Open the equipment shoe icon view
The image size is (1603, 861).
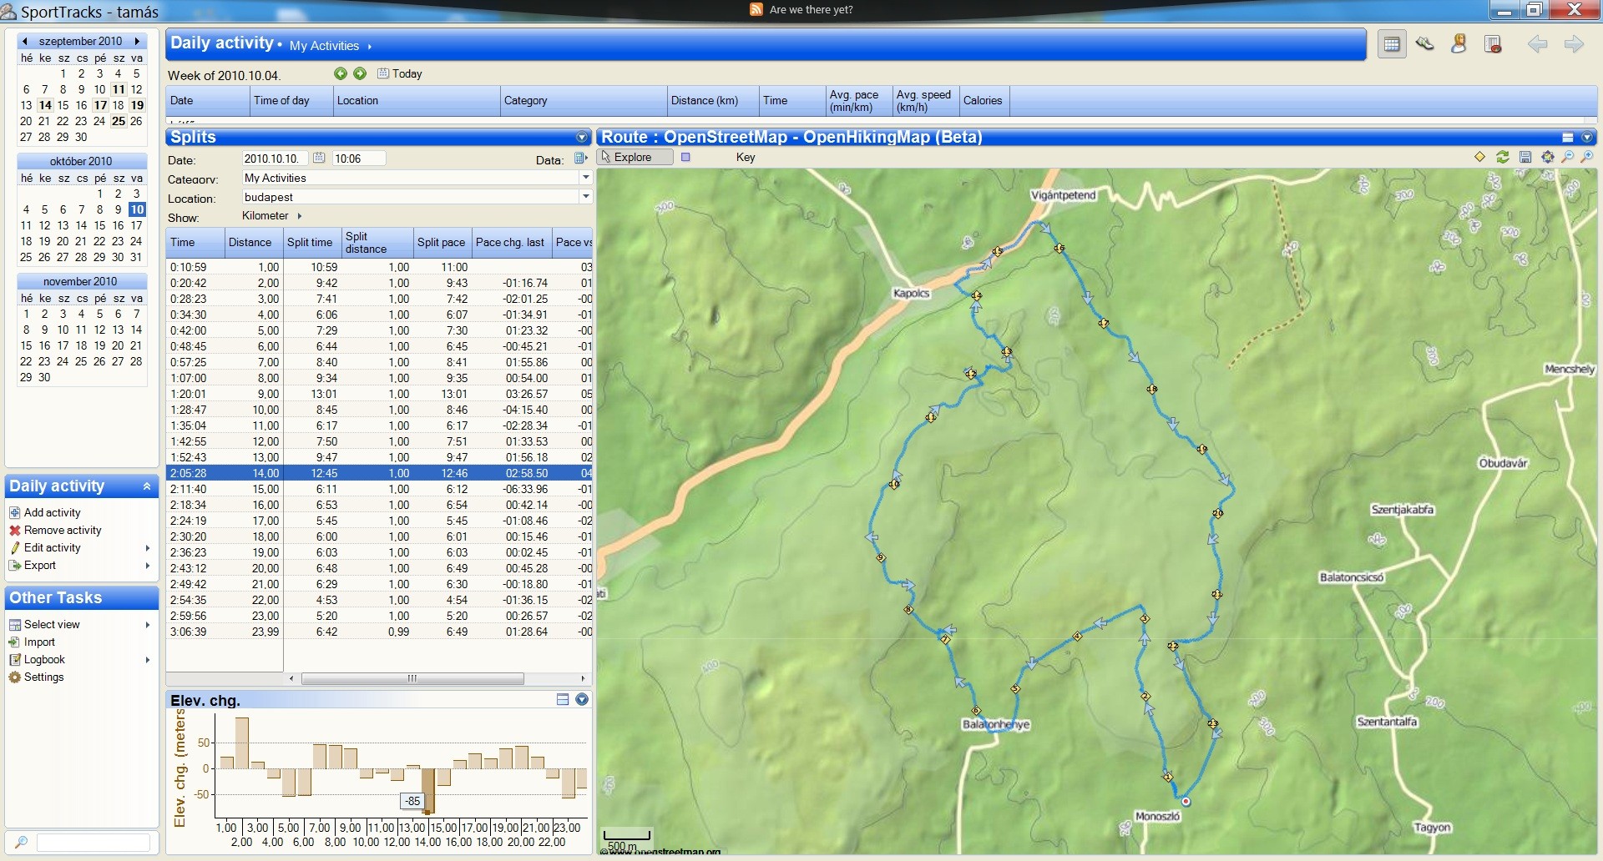1425,44
